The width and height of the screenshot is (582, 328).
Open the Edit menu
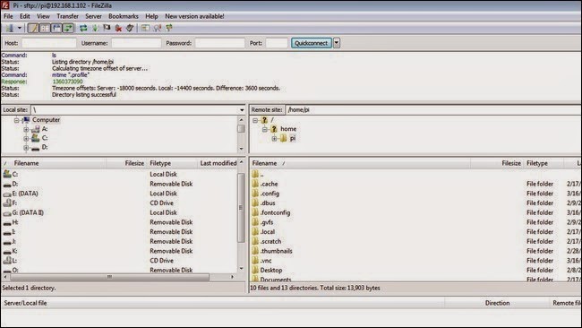click(x=25, y=16)
